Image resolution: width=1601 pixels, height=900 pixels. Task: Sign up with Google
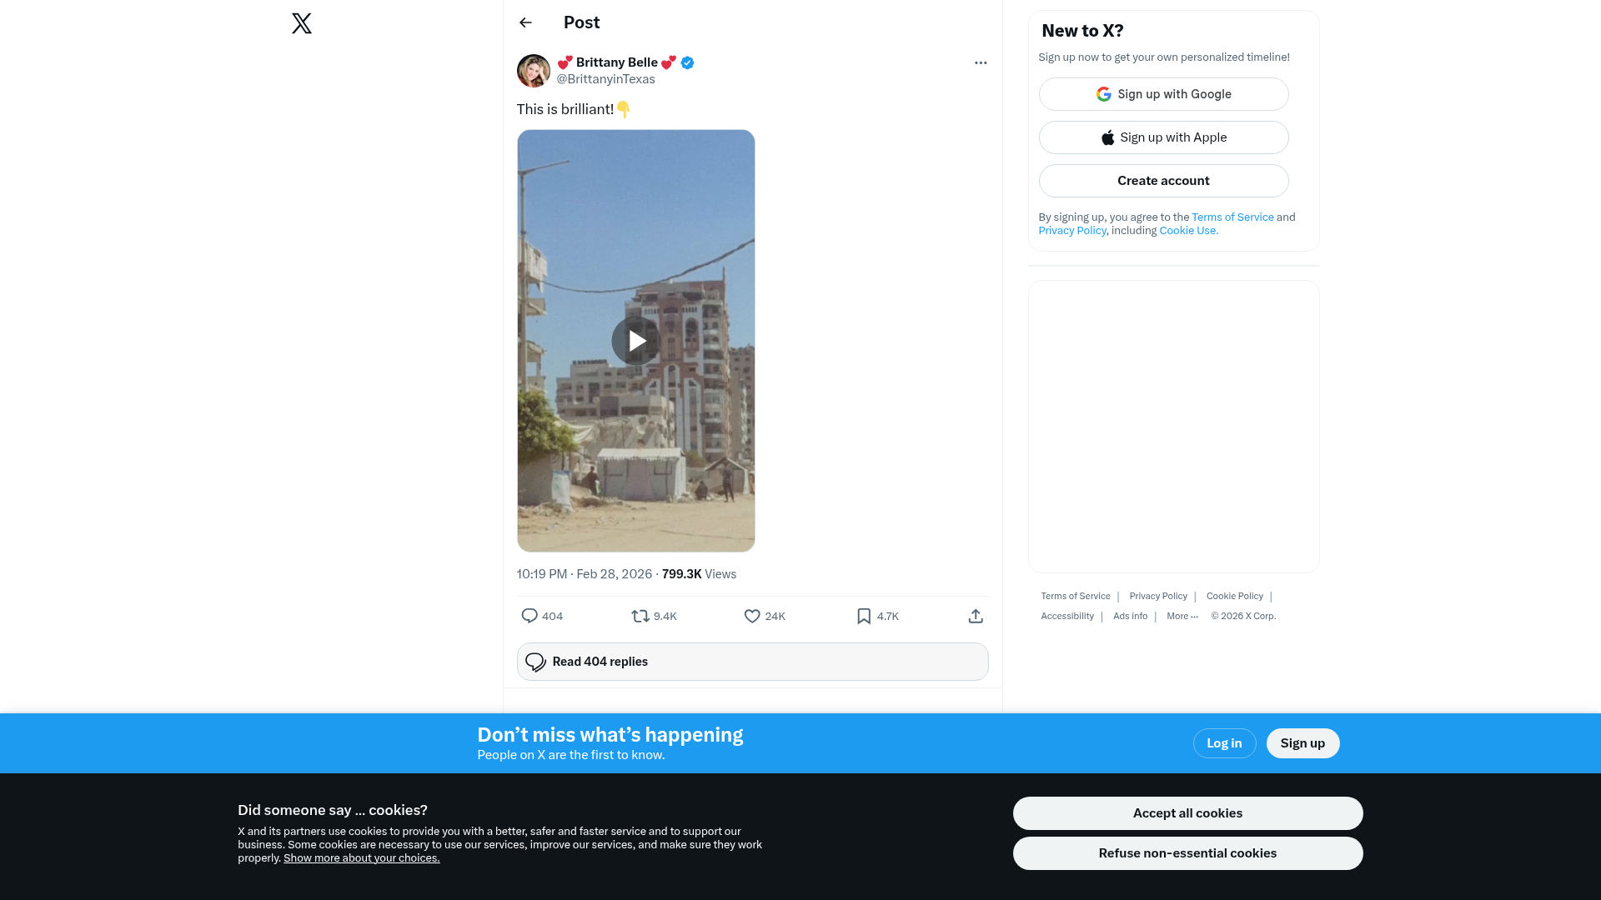1163,94
